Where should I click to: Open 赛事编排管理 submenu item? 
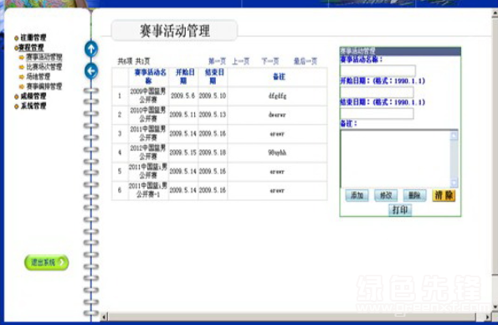click(x=44, y=86)
